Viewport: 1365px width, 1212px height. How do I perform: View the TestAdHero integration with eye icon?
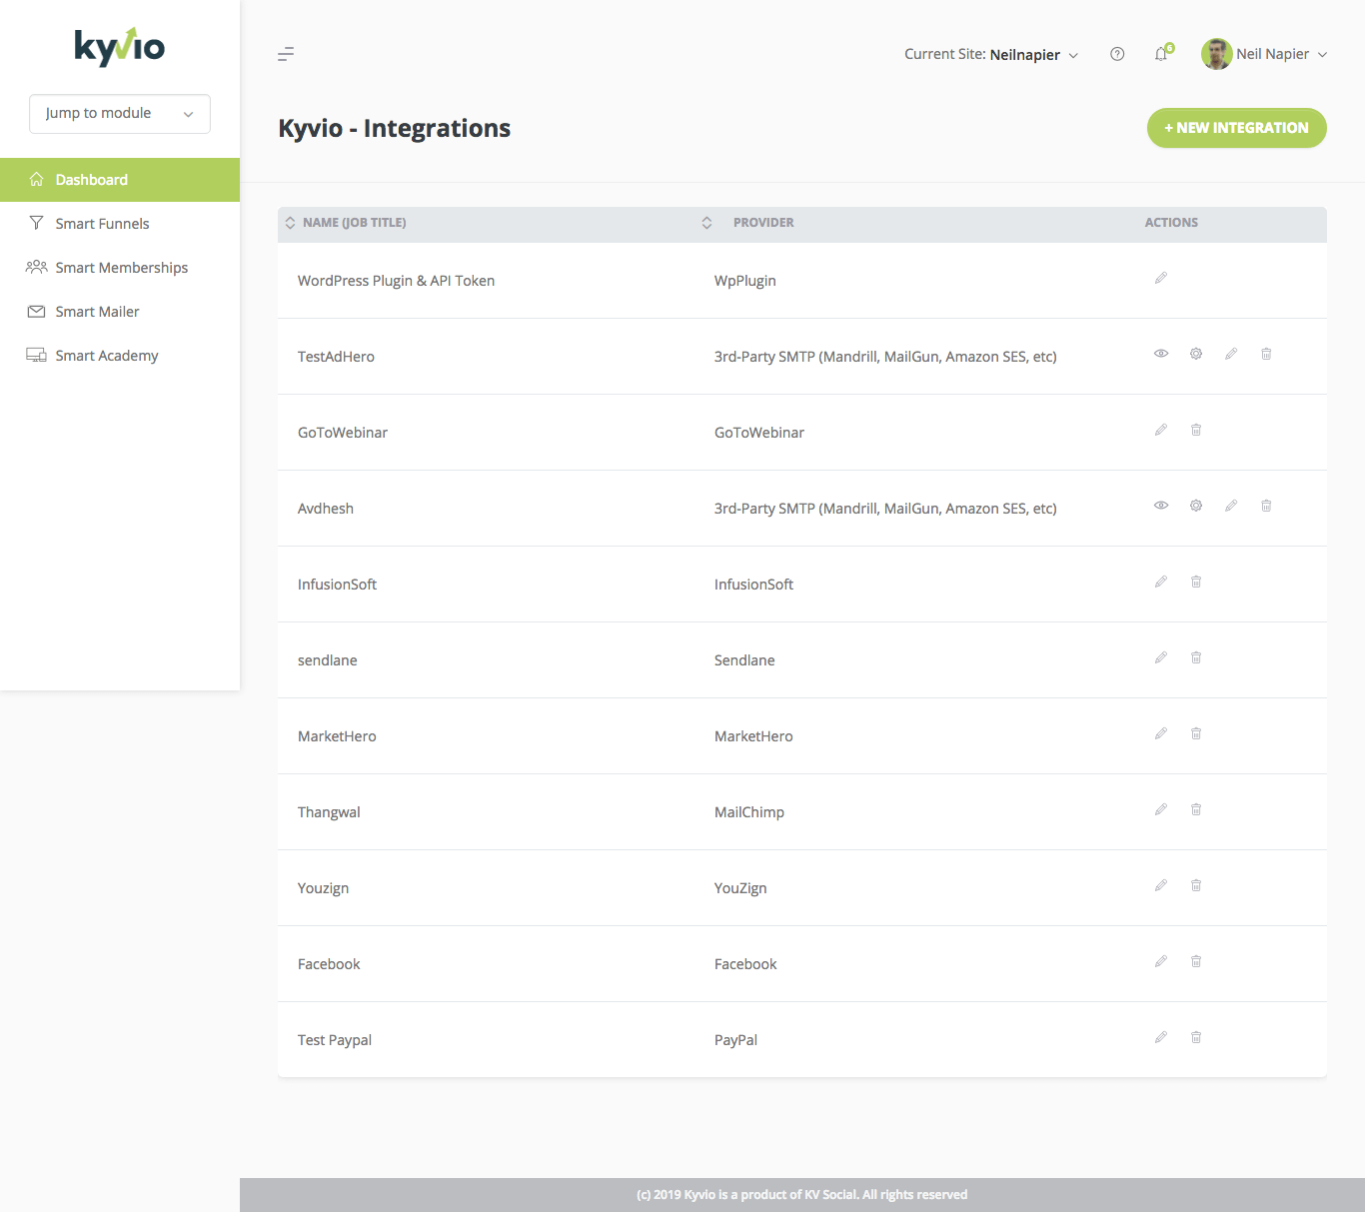[x=1161, y=354]
